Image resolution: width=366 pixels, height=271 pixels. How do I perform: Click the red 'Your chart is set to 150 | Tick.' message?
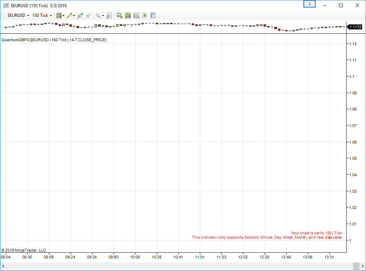click(x=317, y=233)
